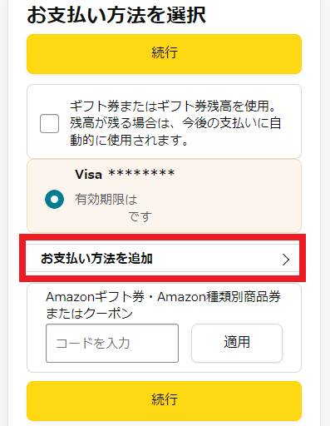Click the bottom 続行 button
Image resolution: width=330 pixels, height=426 pixels.
coord(164,401)
